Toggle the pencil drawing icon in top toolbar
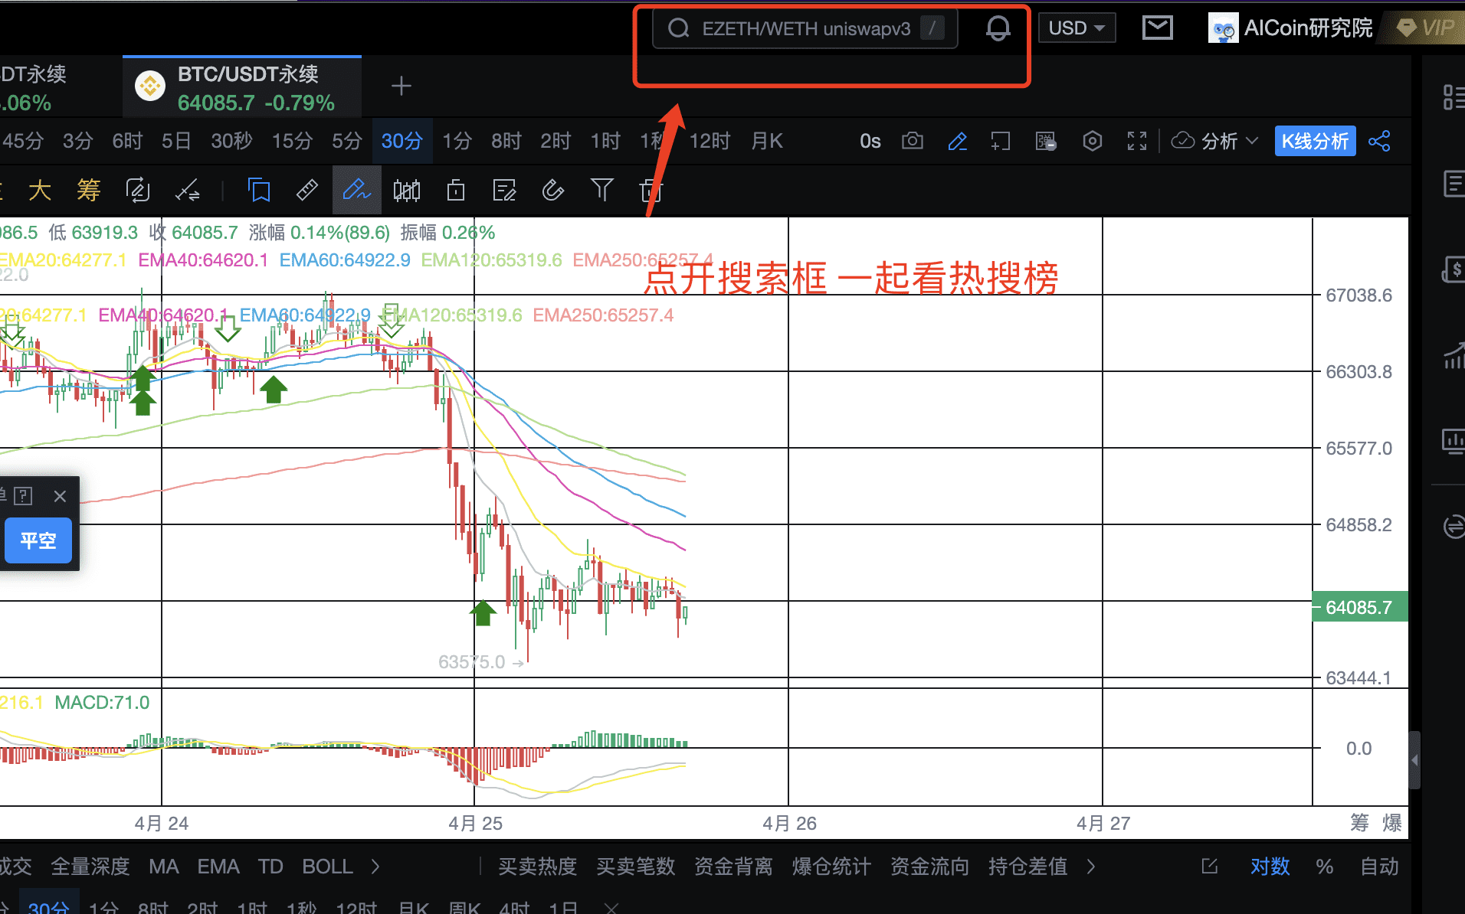 click(x=957, y=141)
